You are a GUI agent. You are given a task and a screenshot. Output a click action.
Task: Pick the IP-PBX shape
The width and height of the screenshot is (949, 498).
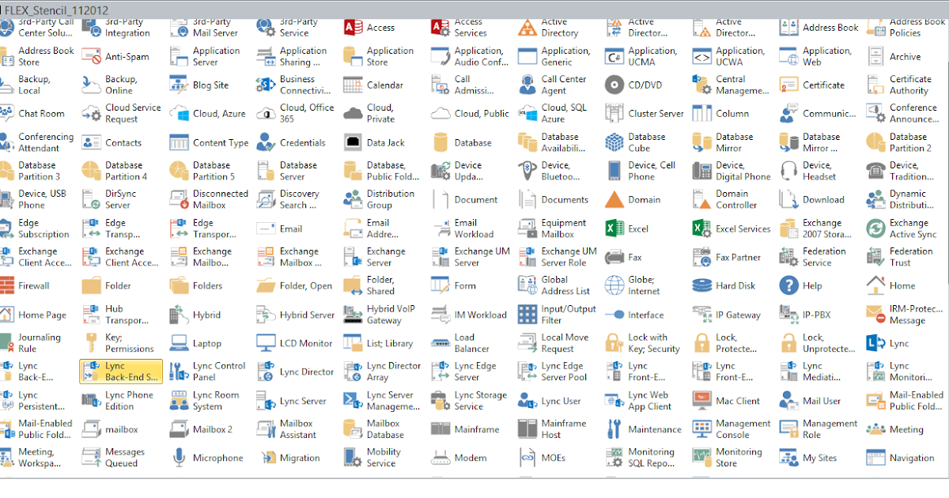(x=805, y=315)
